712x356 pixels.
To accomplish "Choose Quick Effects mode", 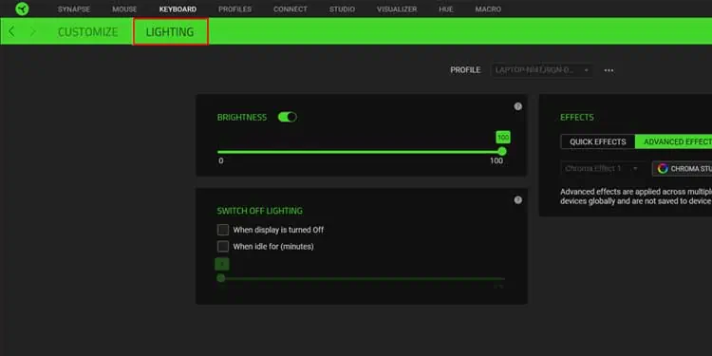I will (x=597, y=141).
